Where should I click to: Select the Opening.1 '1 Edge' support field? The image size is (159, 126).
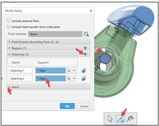[50, 70]
